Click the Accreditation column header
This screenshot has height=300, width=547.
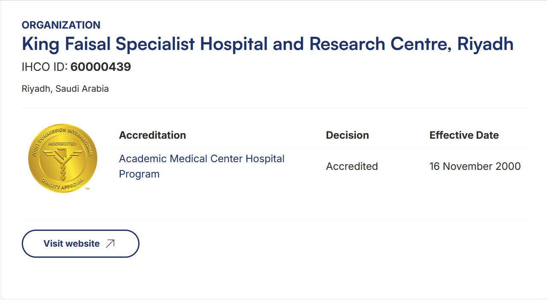tap(152, 135)
